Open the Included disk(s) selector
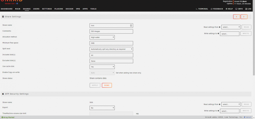The height and width of the screenshot is (119, 255). point(111,55)
